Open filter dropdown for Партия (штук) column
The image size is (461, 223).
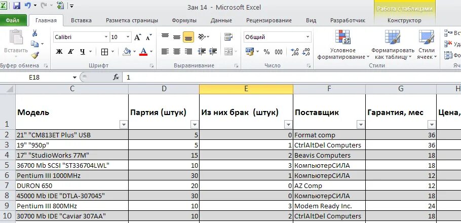click(x=195, y=125)
